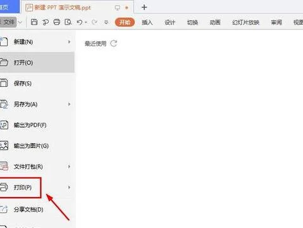Expand the 另存为(A) submenu arrow
Viewport: 303px width, 228px height.
point(69,104)
